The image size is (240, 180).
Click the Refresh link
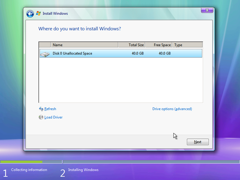(x=50, y=109)
